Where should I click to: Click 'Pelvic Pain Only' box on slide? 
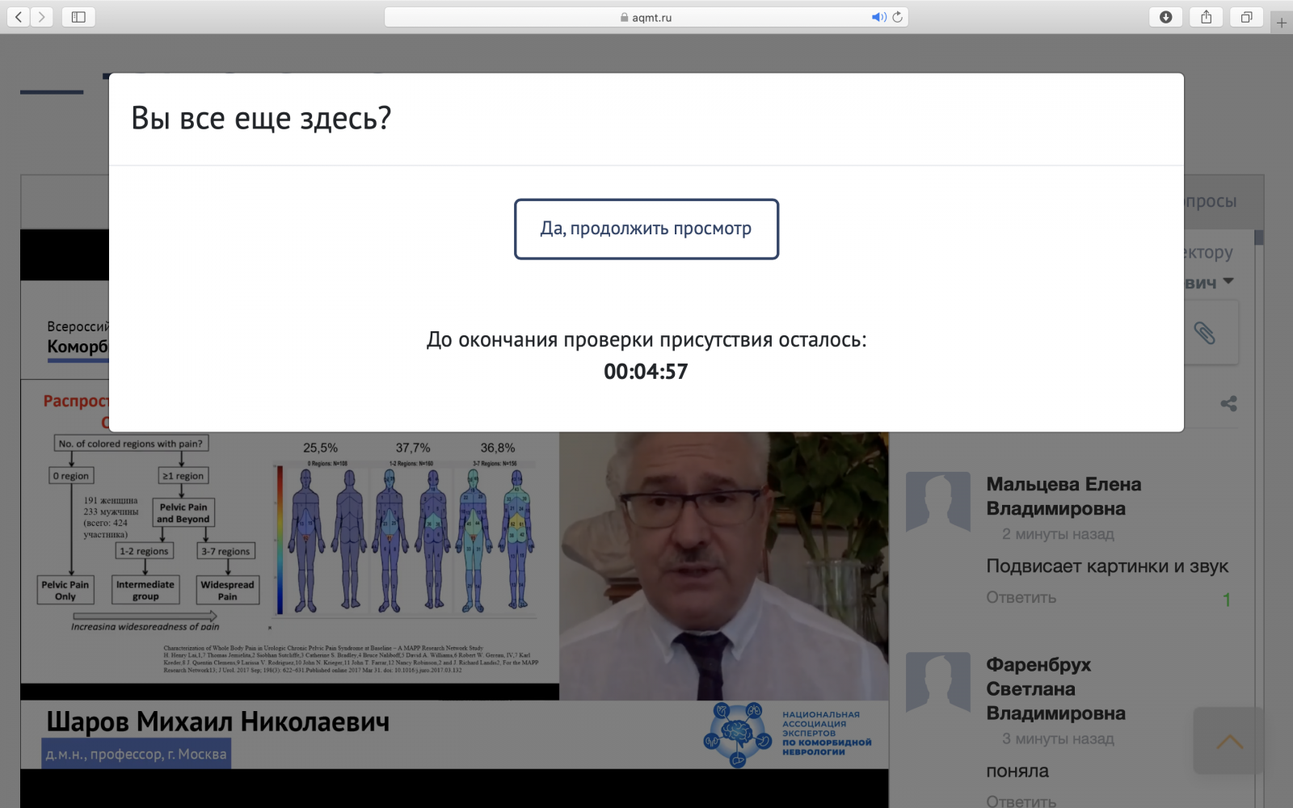pos(65,590)
